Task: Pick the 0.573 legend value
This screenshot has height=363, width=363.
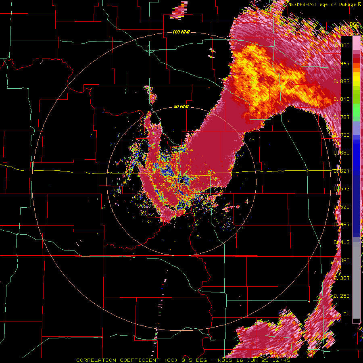Action: point(342,189)
